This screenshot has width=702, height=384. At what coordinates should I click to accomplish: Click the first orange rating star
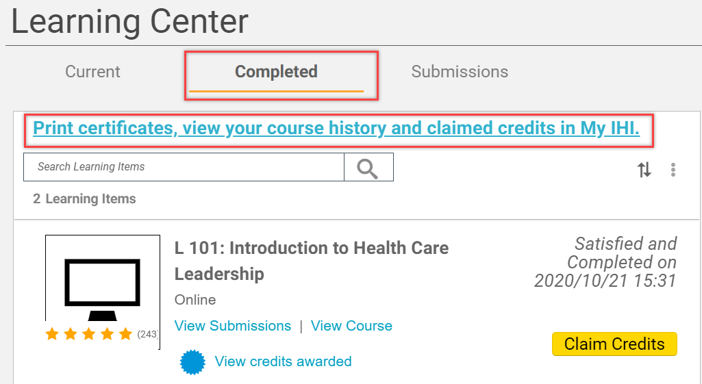52,334
